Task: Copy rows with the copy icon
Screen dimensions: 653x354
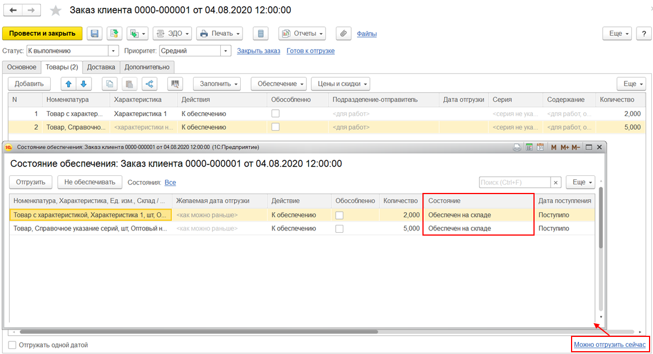Action: tap(109, 84)
